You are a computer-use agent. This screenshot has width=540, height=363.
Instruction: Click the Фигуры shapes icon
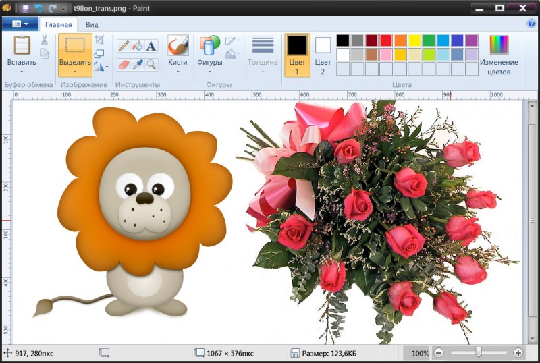tap(209, 45)
